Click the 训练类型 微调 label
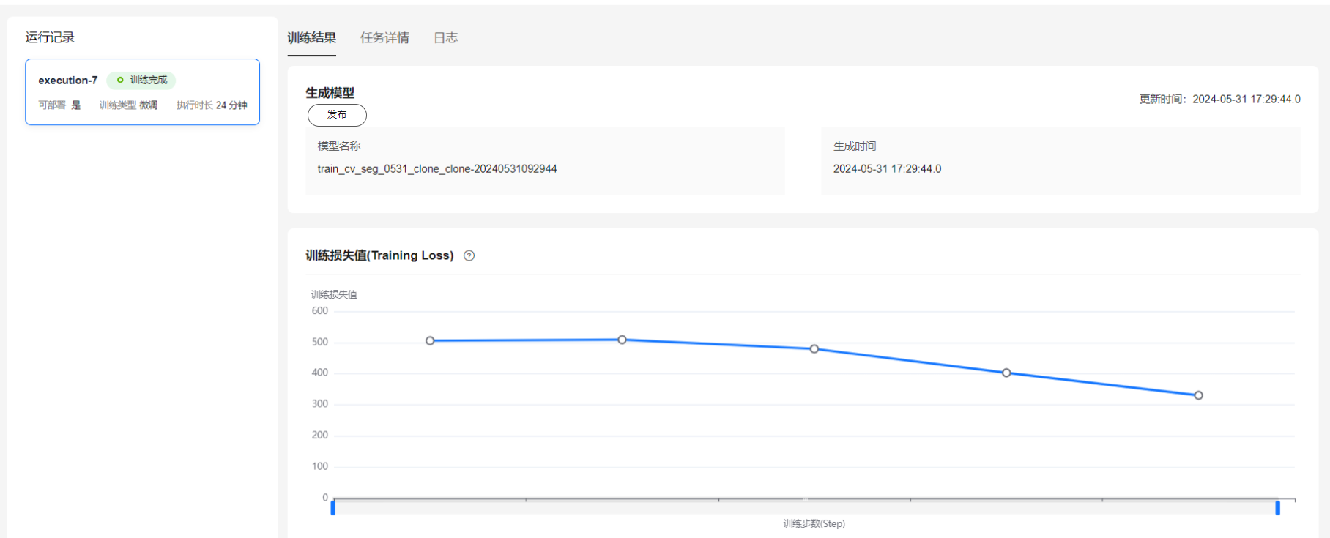The height and width of the screenshot is (538, 1330). 128,105
